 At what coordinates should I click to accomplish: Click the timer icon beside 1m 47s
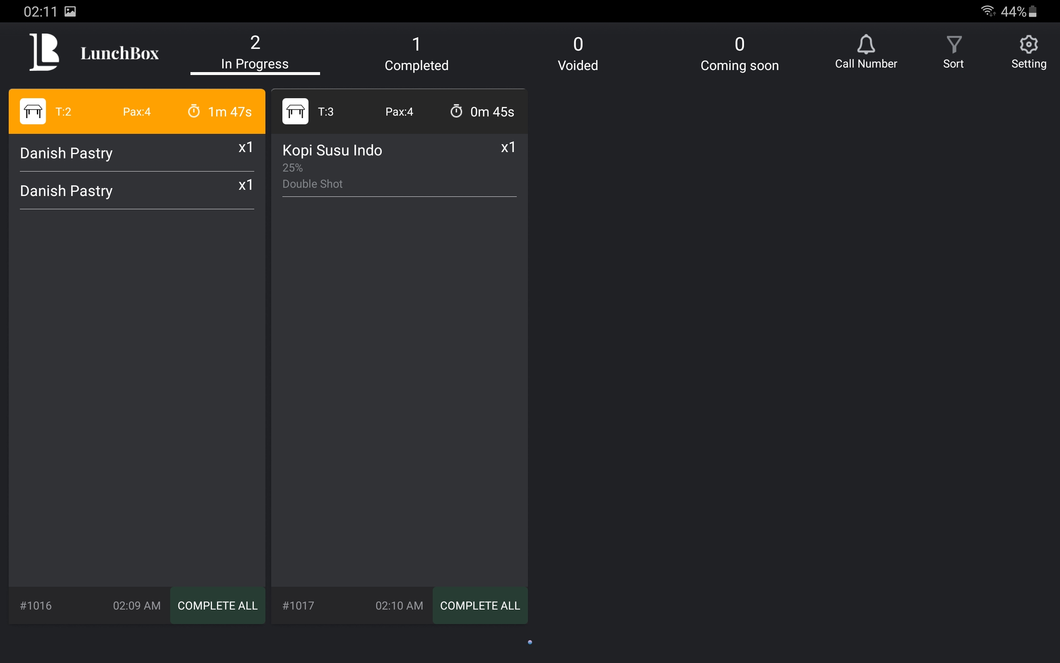click(x=194, y=111)
